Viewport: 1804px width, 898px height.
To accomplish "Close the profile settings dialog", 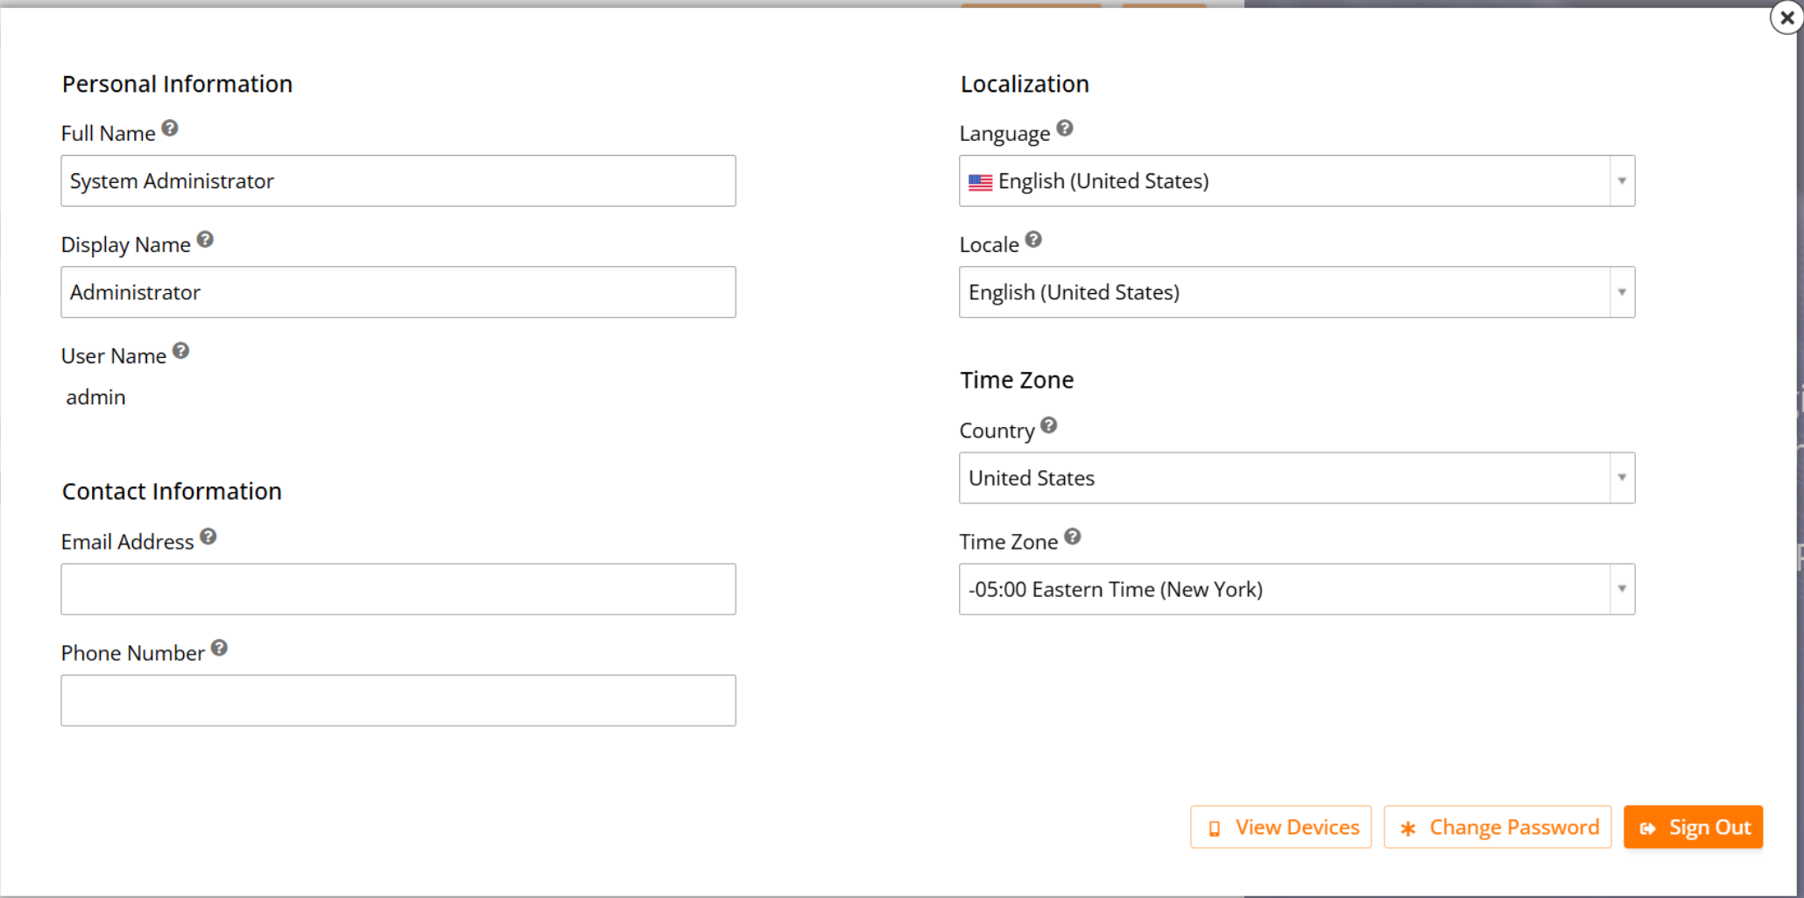I will click(x=1786, y=17).
